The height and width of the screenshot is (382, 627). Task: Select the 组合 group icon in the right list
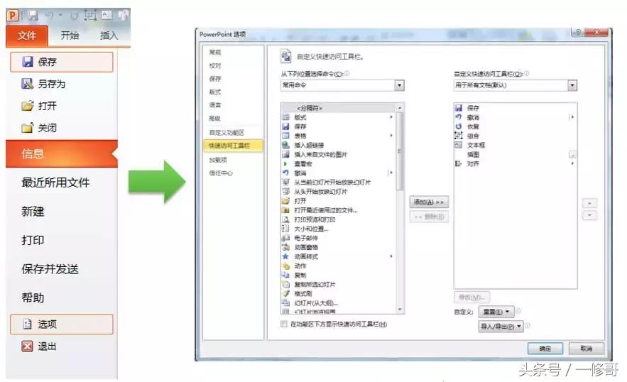tap(459, 136)
